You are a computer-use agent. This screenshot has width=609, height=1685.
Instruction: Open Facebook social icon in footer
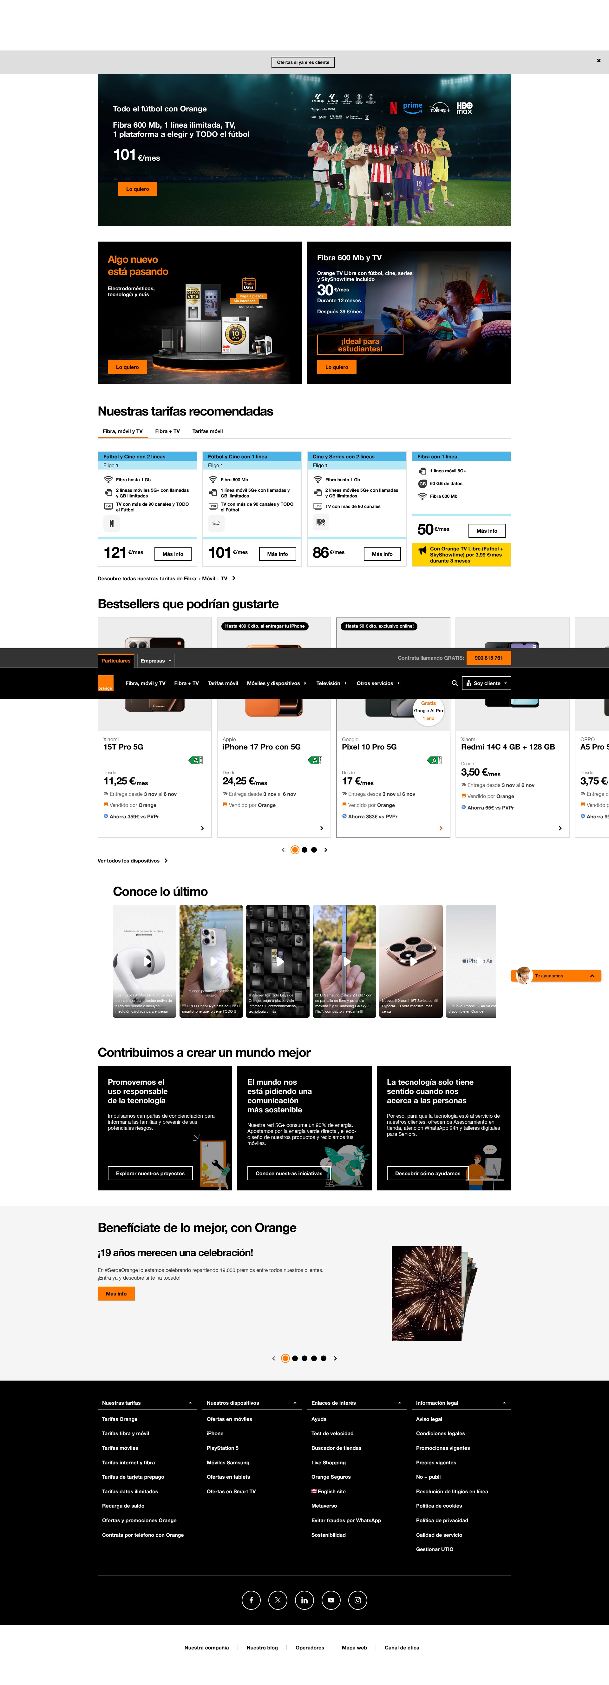[x=251, y=1600]
